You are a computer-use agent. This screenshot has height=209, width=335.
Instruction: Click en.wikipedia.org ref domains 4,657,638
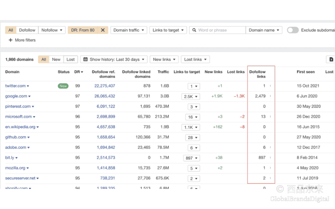click(x=106, y=127)
